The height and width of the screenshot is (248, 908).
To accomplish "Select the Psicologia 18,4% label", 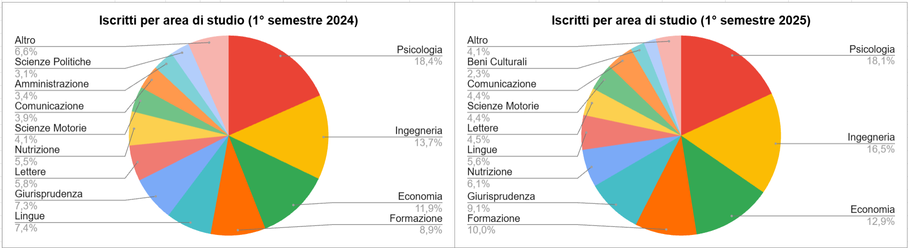I will coord(419,56).
